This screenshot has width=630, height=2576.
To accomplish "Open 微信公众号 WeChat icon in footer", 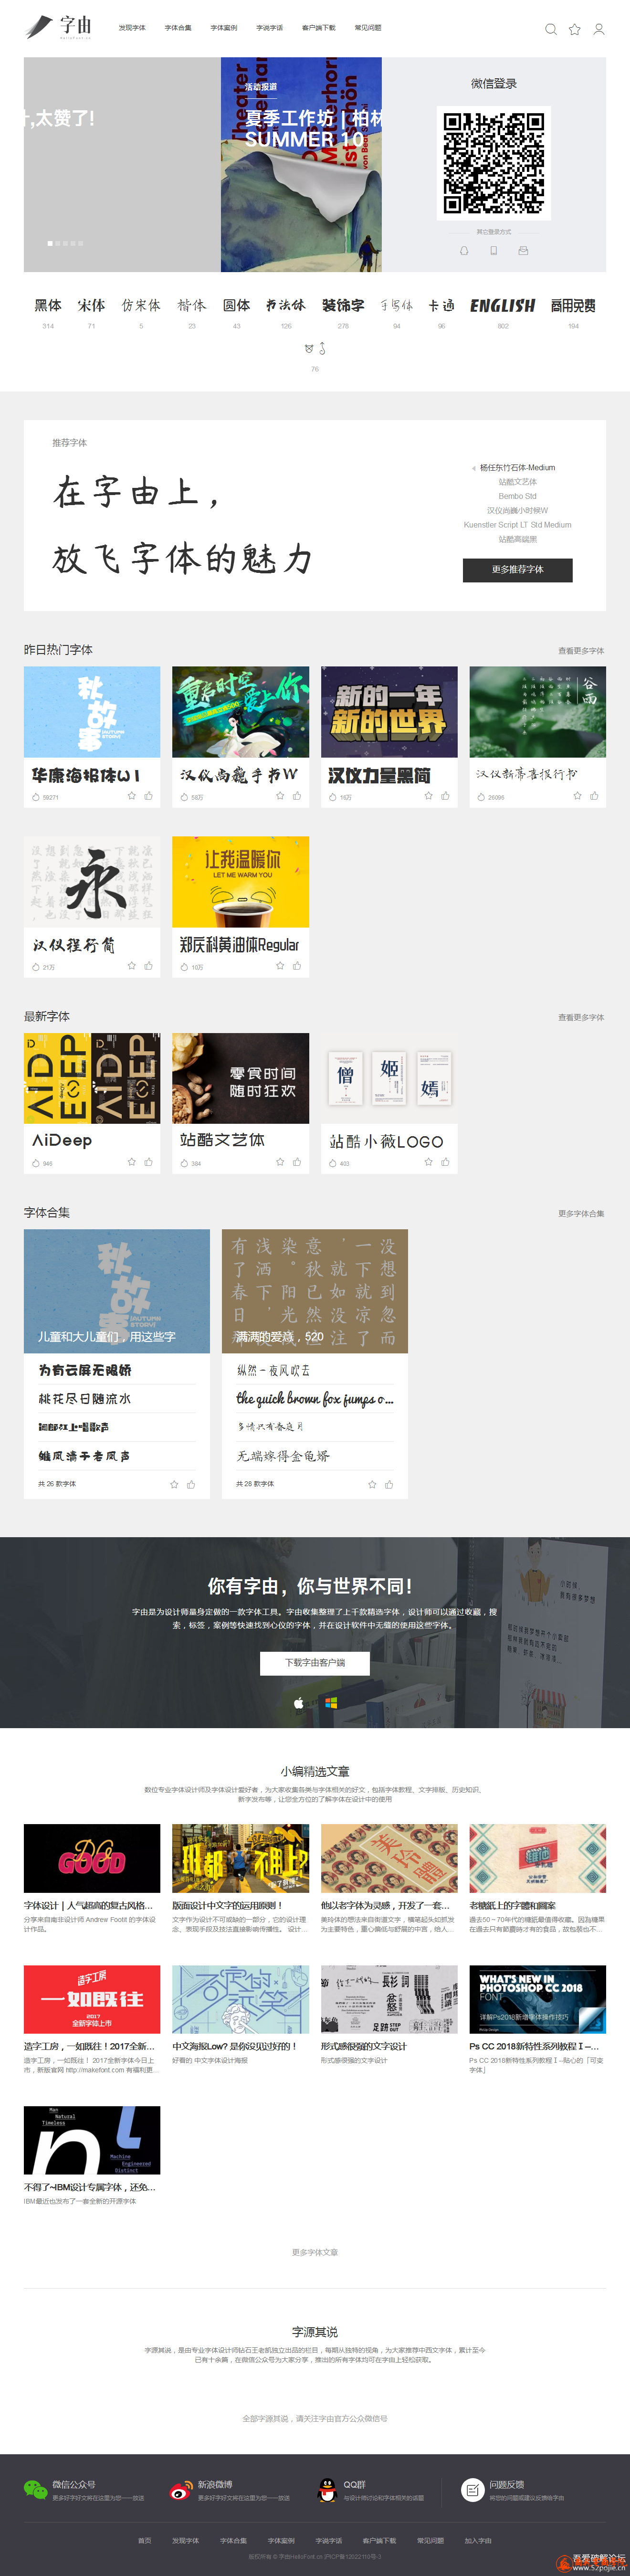I will [x=36, y=2489].
